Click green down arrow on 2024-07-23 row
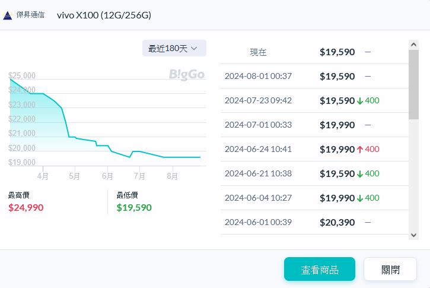 (x=359, y=101)
